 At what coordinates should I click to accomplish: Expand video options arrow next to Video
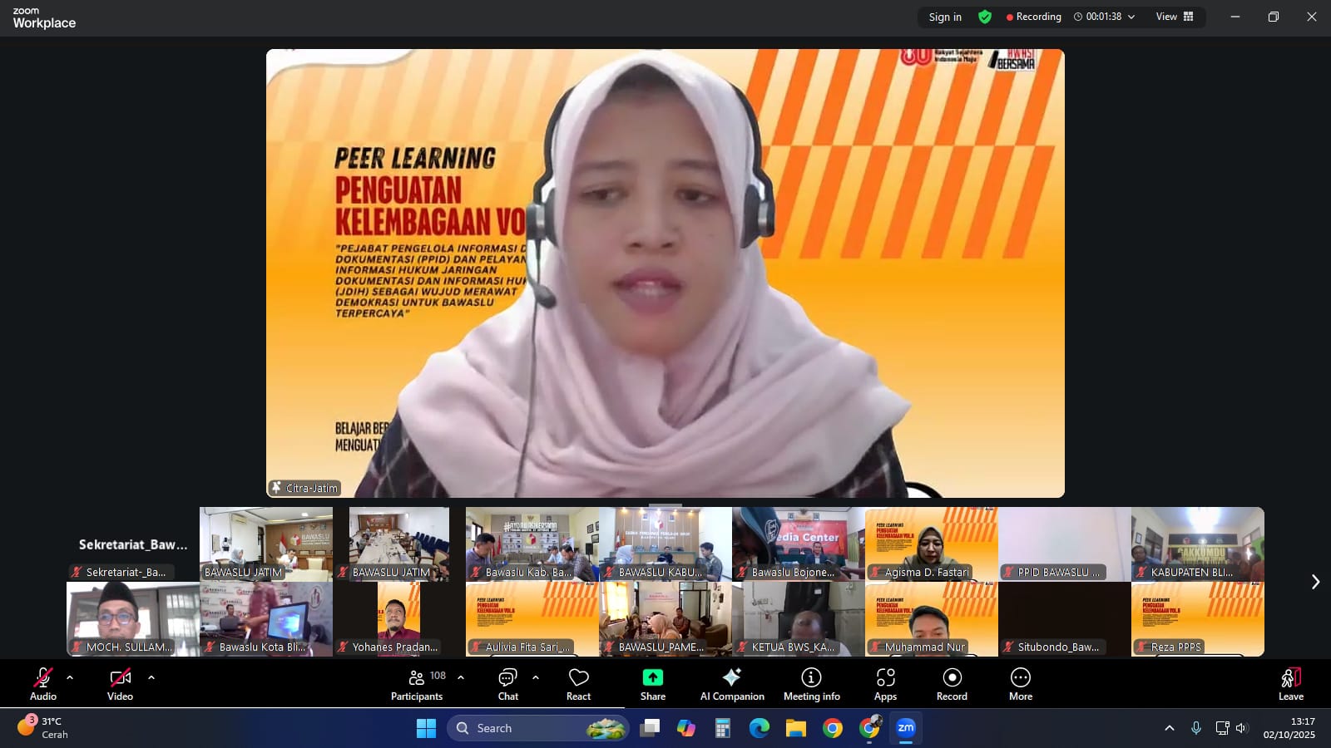tap(151, 677)
